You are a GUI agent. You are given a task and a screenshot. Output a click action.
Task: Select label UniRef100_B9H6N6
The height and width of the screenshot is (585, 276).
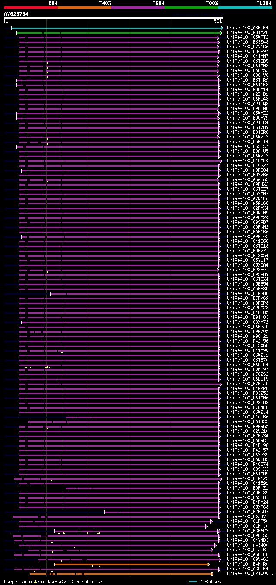[x=248, y=109]
